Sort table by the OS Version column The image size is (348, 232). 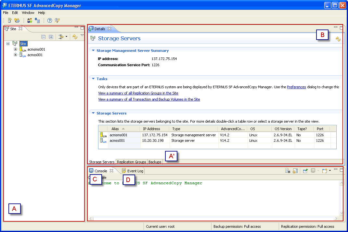(283, 129)
